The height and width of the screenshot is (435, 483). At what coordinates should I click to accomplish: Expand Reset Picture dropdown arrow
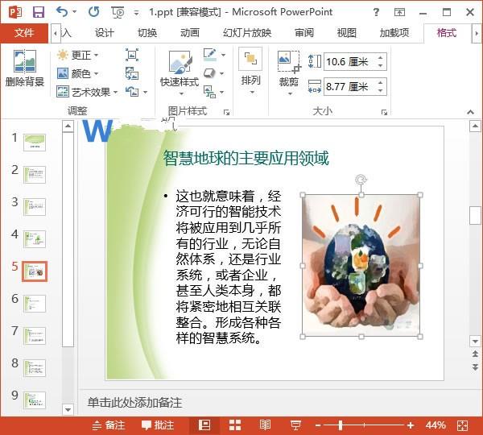coord(145,92)
